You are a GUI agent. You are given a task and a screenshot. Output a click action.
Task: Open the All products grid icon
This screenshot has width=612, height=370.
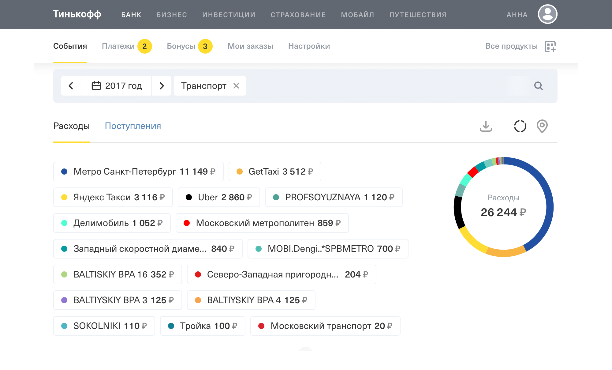pyautogui.click(x=550, y=46)
